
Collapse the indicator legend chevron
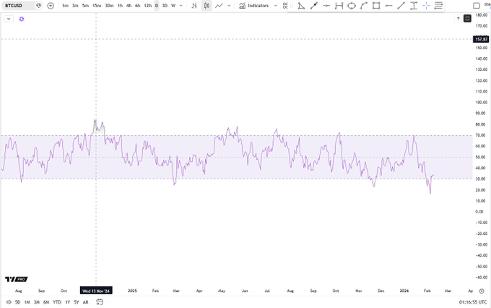point(9,19)
